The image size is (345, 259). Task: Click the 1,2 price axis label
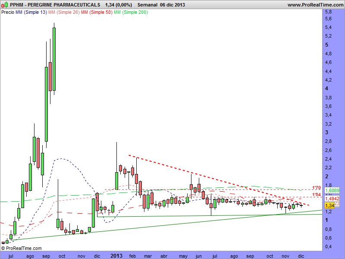[x=329, y=212]
